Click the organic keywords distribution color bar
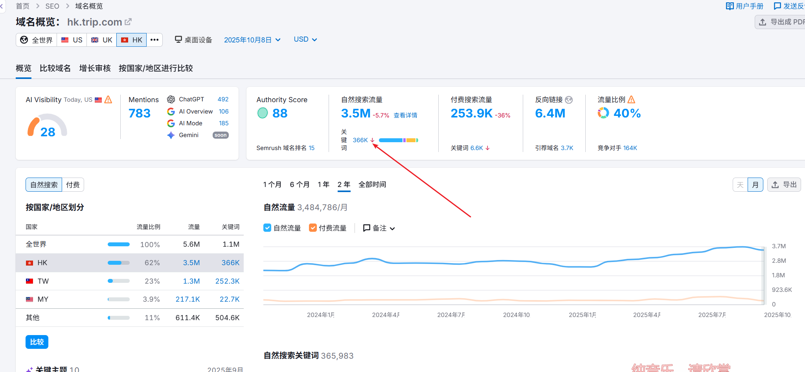 398,140
